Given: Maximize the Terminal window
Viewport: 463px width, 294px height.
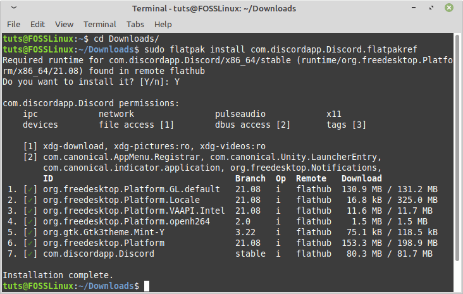Looking at the screenshot, I should click(431, 8).
